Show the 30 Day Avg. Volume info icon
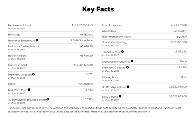The height and width of the screenshot is (117, 193). click(128, 87)
